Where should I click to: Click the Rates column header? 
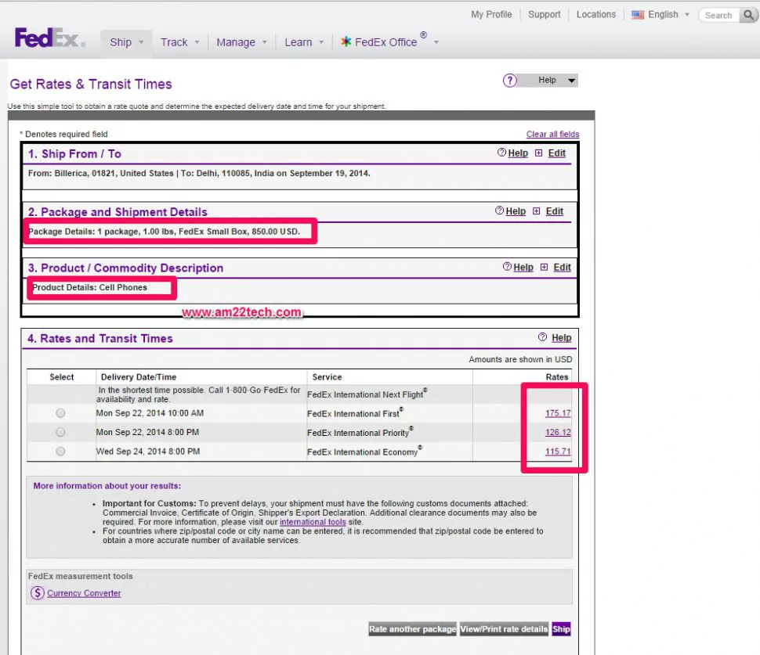[557, 376]
